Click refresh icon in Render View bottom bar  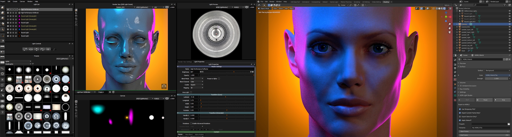pos(113,92)
